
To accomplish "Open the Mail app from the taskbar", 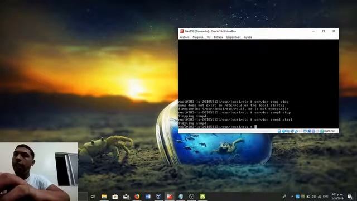I will click(126, 196).
